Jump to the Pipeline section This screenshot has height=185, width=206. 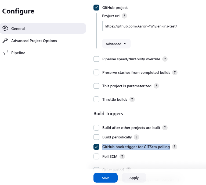click(x=18, y=53)
